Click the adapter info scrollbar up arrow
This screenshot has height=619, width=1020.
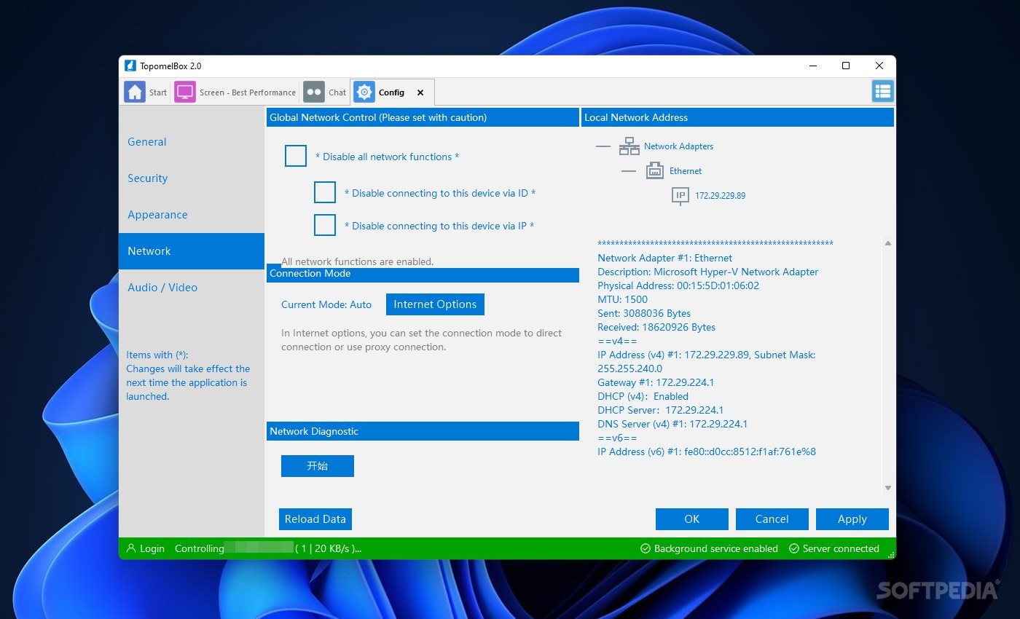[x=888, y=243]
